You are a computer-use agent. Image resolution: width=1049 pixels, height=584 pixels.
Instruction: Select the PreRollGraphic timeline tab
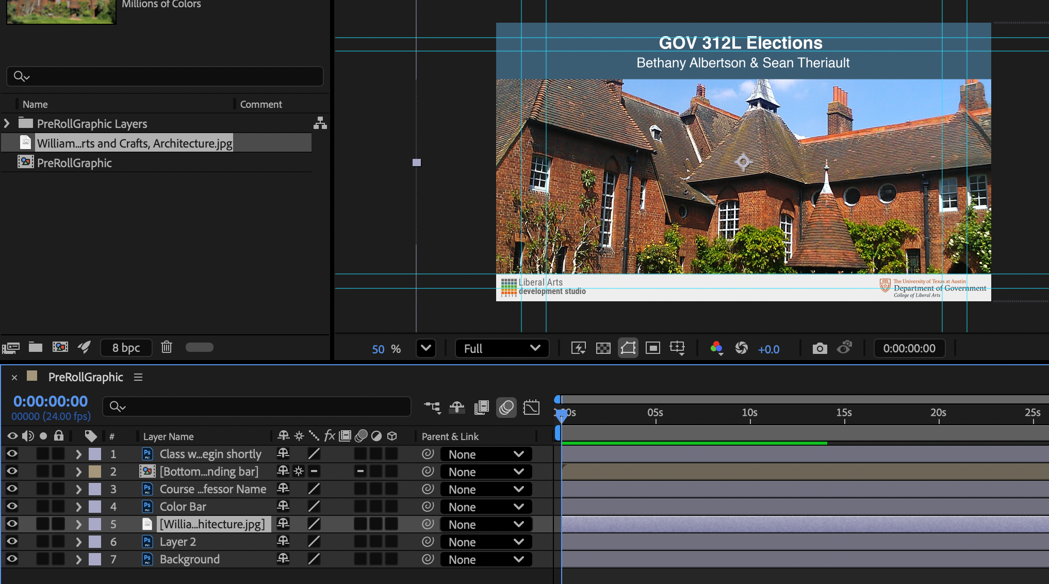tap(86, 377)
